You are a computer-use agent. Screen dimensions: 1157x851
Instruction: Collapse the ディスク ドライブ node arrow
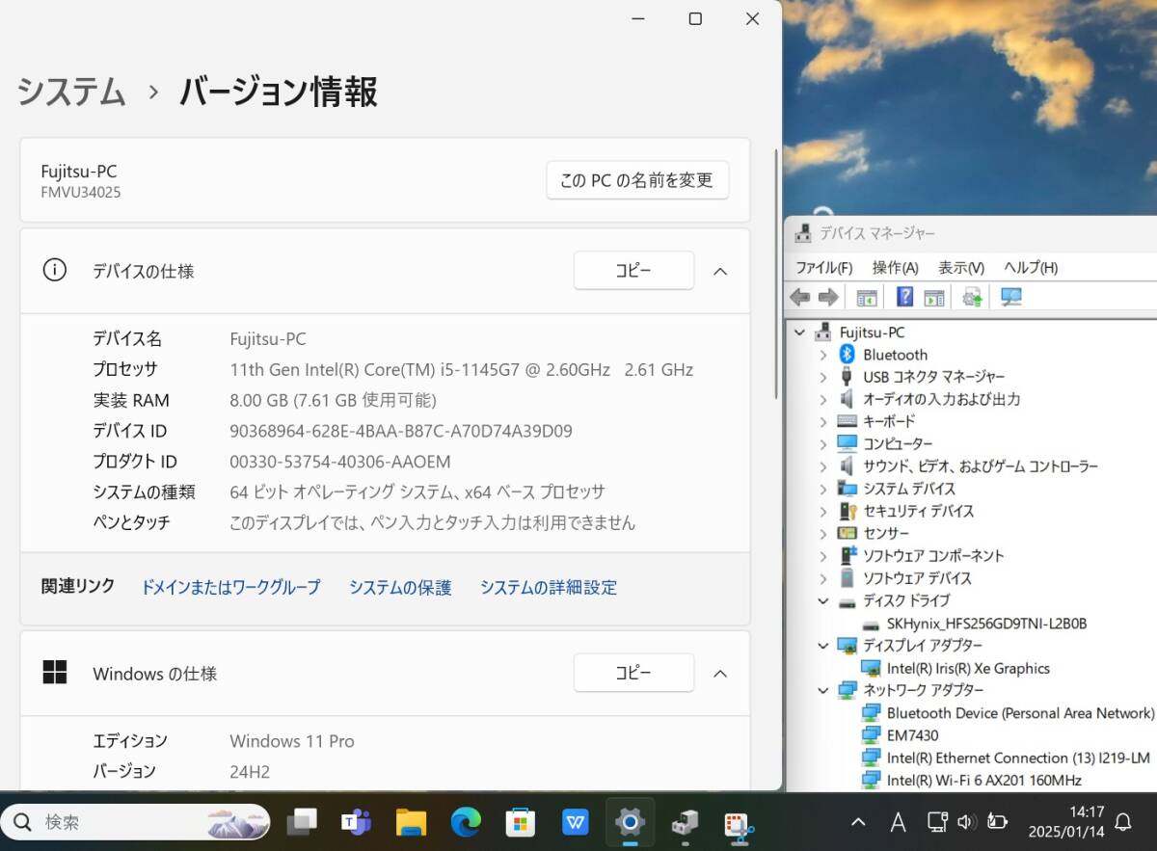pyautogui.click(x=823, y=600)
